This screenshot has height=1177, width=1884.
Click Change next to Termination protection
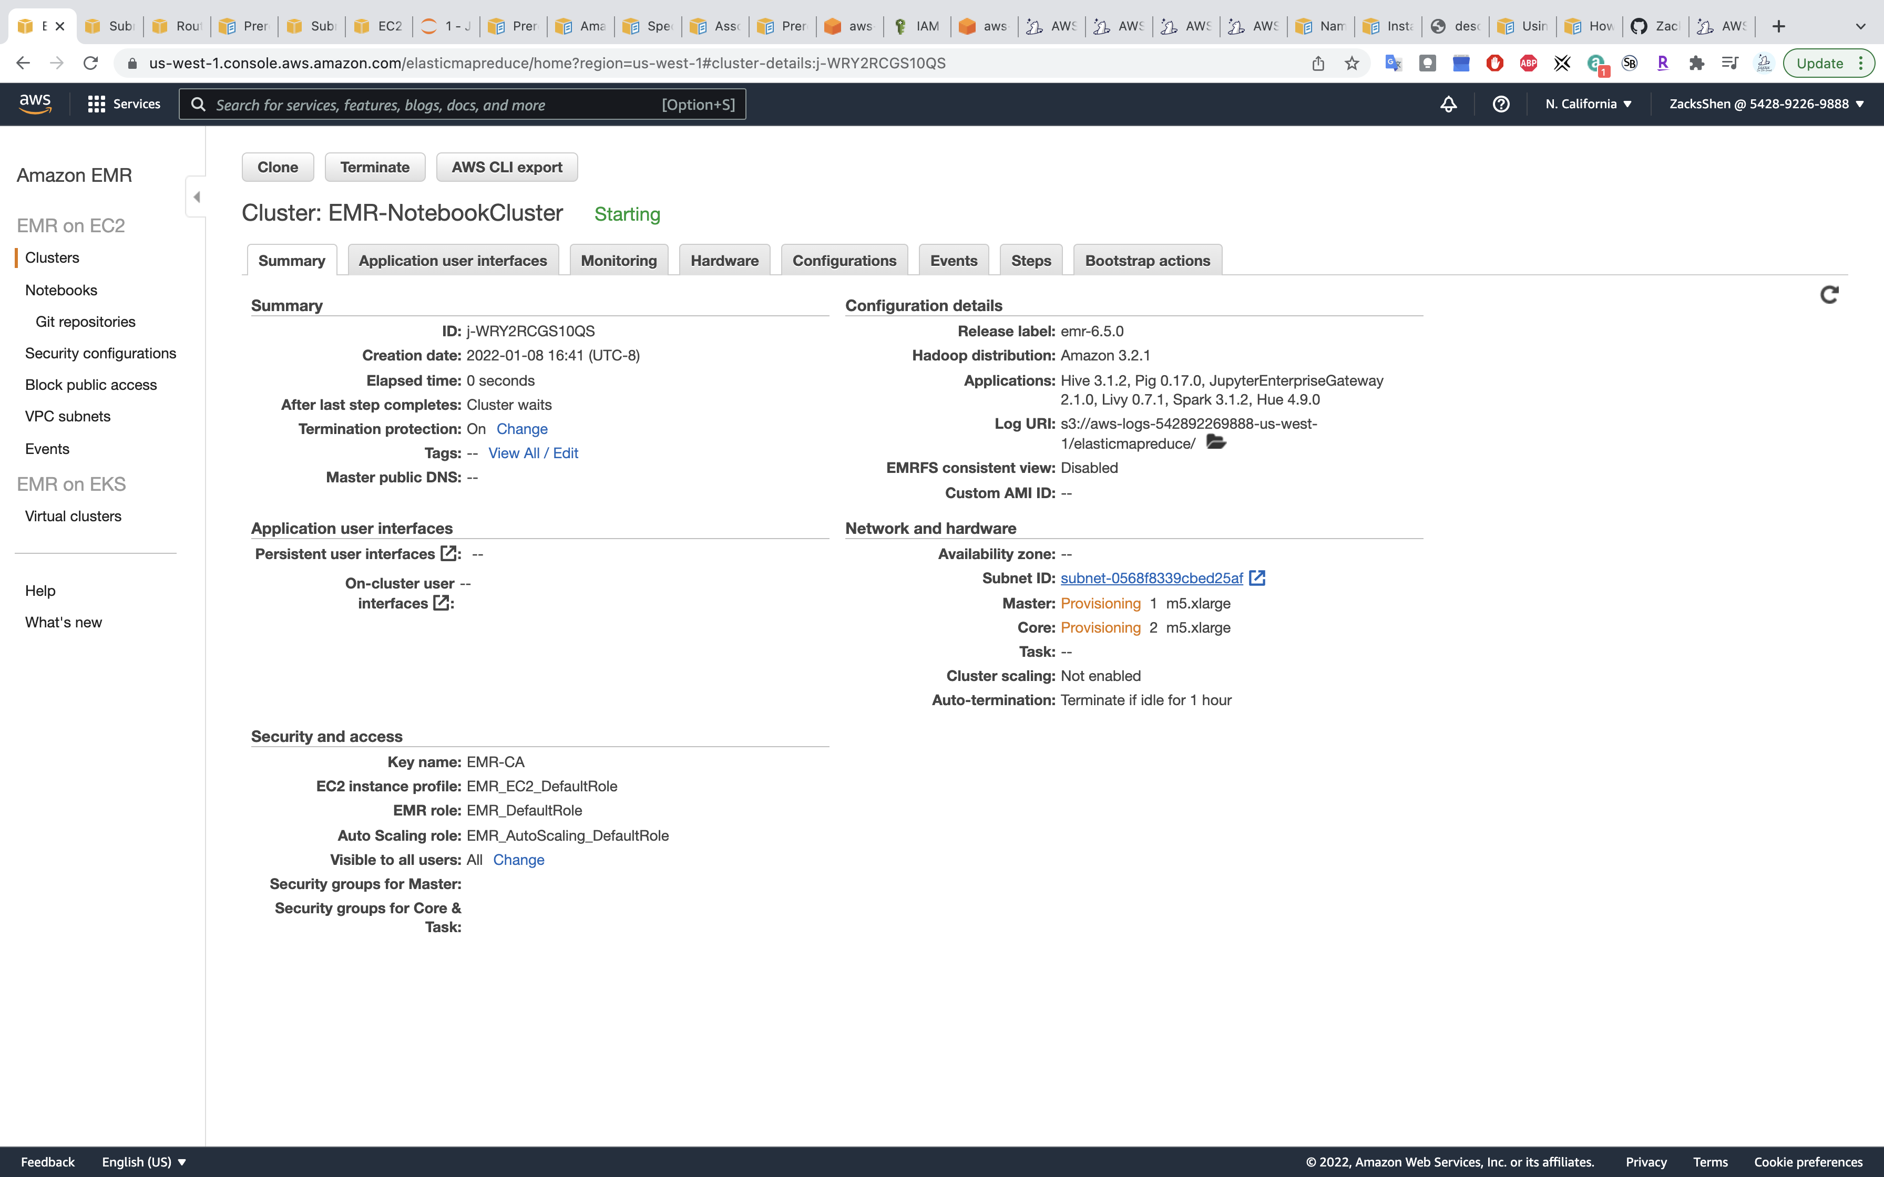point(521,429)
